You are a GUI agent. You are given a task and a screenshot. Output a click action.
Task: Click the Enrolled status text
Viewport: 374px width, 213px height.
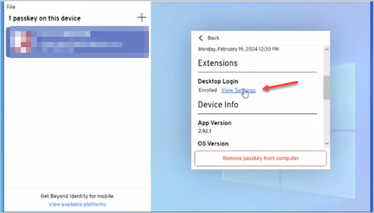(208, 90)
